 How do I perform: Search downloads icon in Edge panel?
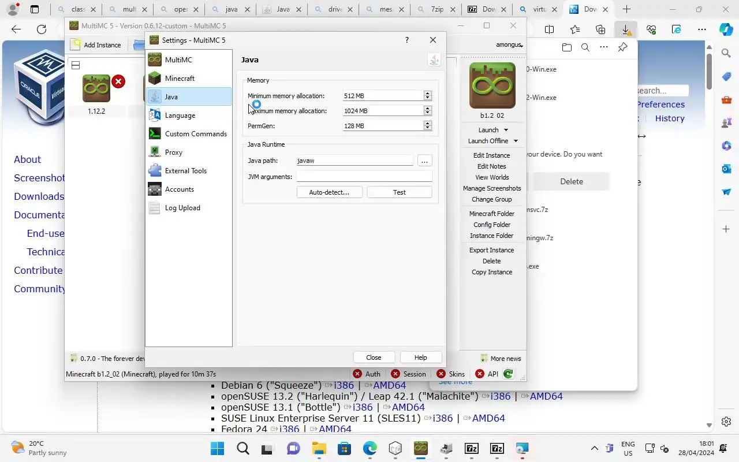tap(585, 47)
